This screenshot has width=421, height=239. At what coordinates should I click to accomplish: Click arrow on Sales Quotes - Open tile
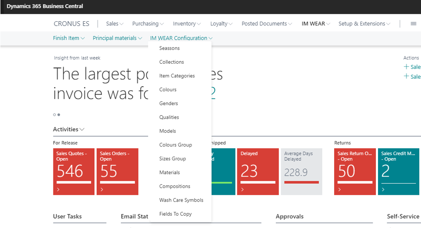(58, 189)
